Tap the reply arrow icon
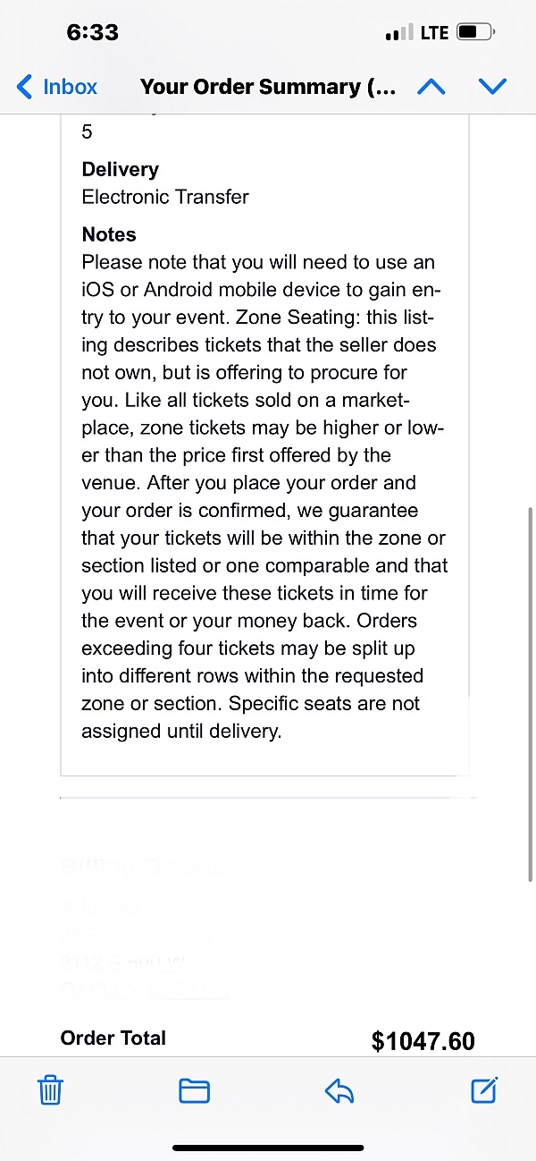536x1161 pixels. pyautogui.click(x=339, y=1090)
